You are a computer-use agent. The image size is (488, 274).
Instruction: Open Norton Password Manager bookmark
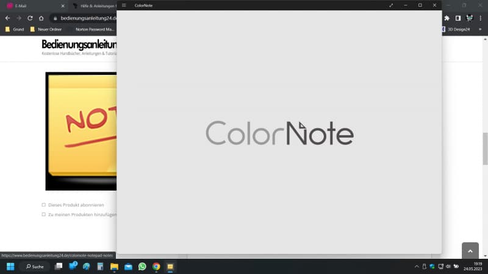click(95, 29)
